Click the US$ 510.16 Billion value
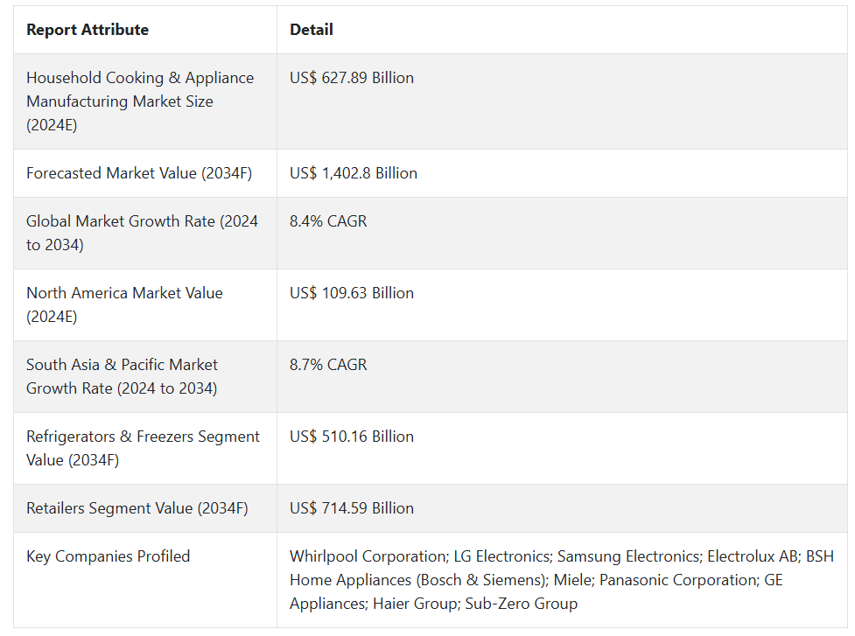This screenshot has width=855, height=636. pyautogui.click(x=352, y=437)
